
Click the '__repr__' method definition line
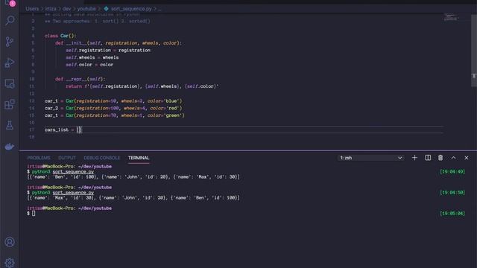pyautogui.click(x=80, y=79)
